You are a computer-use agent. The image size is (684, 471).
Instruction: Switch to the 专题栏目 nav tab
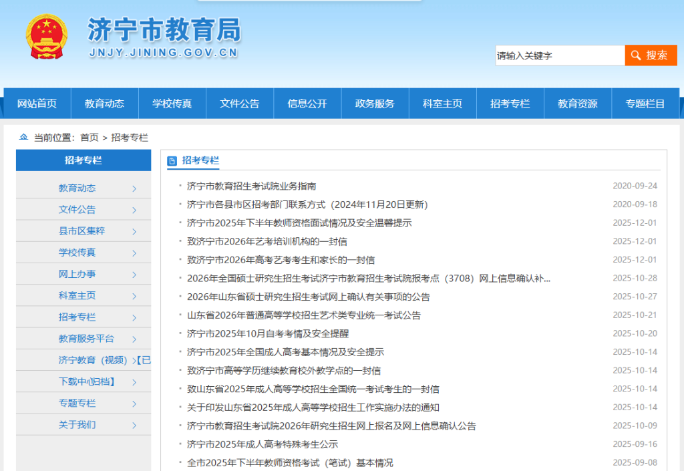tap(645, 103)
